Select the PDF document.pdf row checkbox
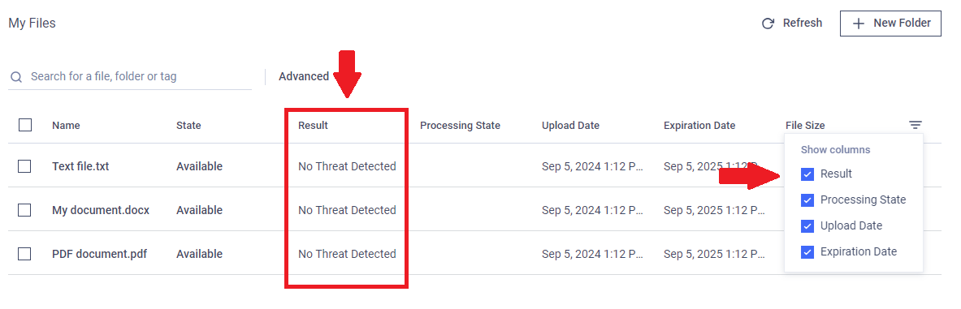Screen dimensions: 961x309 point(24,254)
